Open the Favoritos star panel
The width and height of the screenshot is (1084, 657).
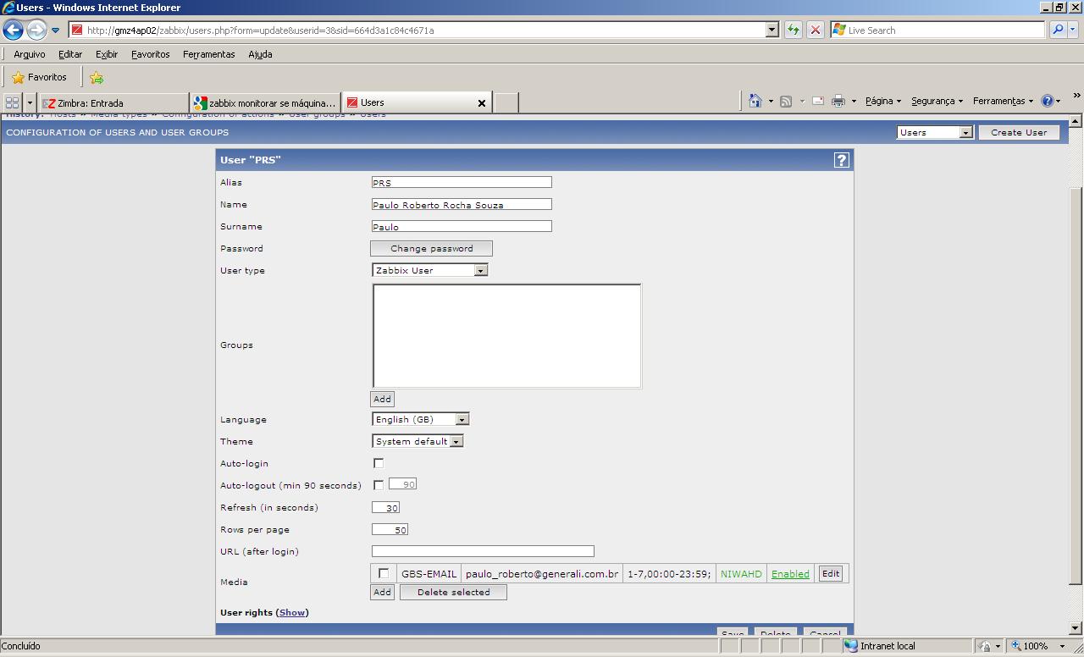39,77
